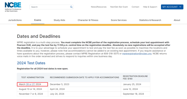Open News/Resources link
The image size is (187, 99).
click(x=99, y=7)
